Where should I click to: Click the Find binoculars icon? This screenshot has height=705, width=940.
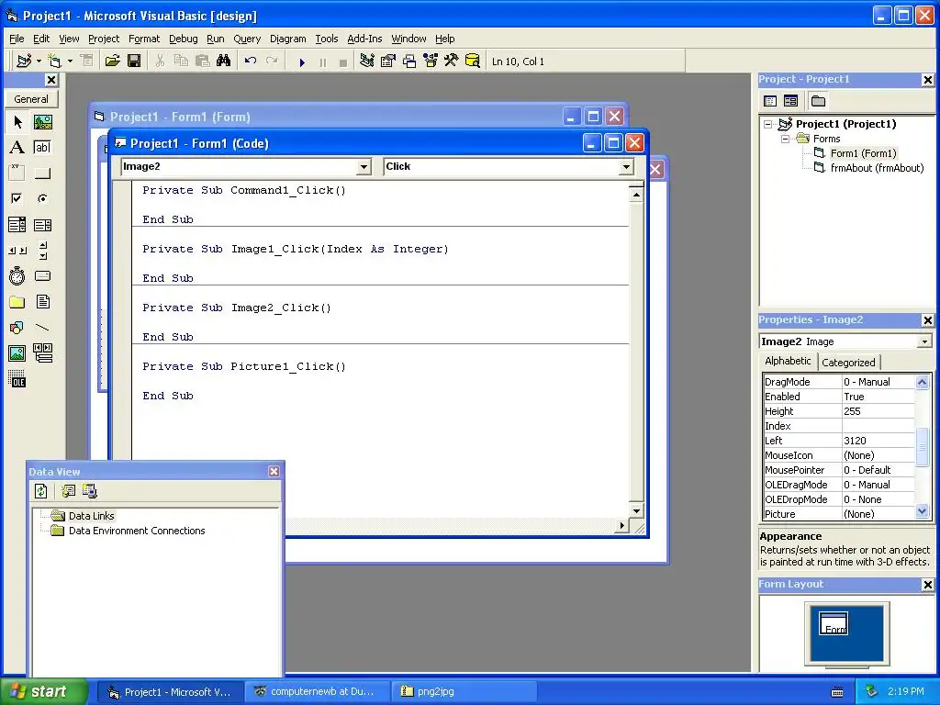click(224, 62)
